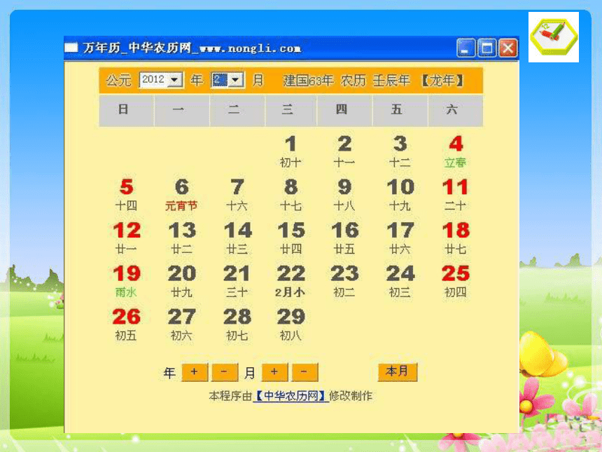
Task: Select date 14 廿三
Action: click(237, 238)
